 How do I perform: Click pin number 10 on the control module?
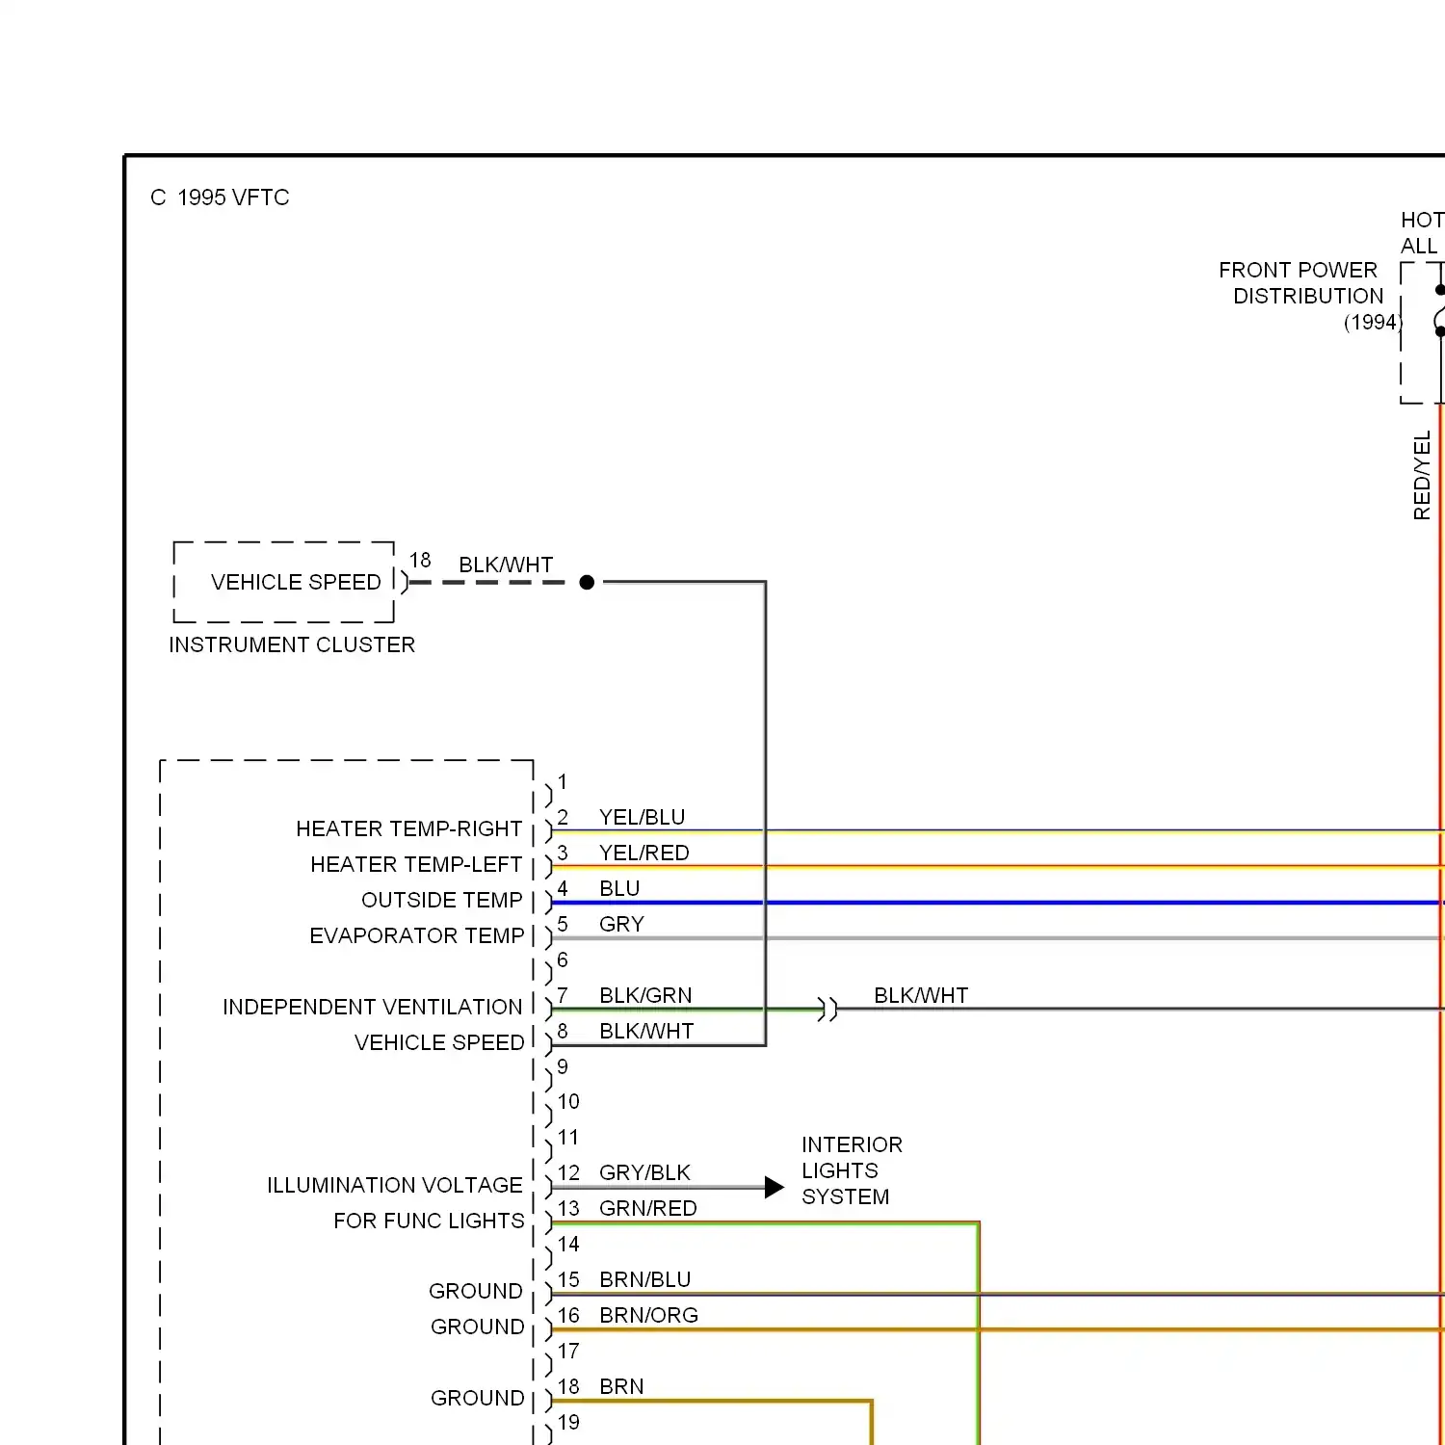[x=568, y=1101]
